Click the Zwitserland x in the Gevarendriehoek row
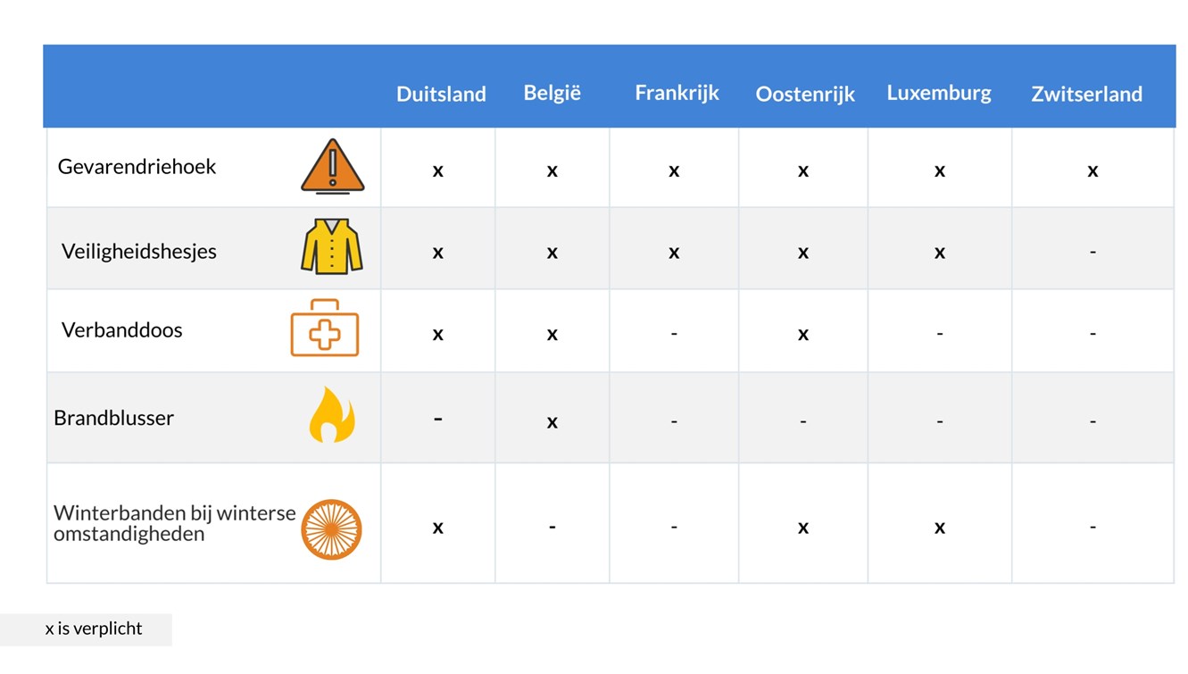The width and height of the screenshot is (1188, 674). [x=1092, y=171]
